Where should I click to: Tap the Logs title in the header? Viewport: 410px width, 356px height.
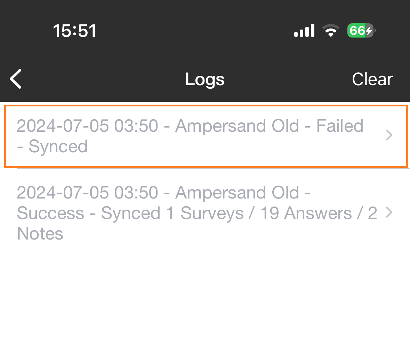(x=204, y=79)
